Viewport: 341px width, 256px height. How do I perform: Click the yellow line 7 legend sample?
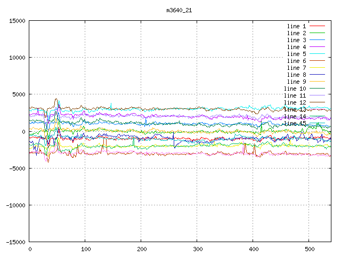tap(317, 68)
